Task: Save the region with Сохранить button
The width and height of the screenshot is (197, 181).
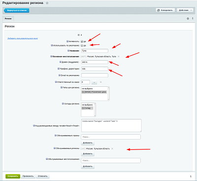Action: (13, 176)
